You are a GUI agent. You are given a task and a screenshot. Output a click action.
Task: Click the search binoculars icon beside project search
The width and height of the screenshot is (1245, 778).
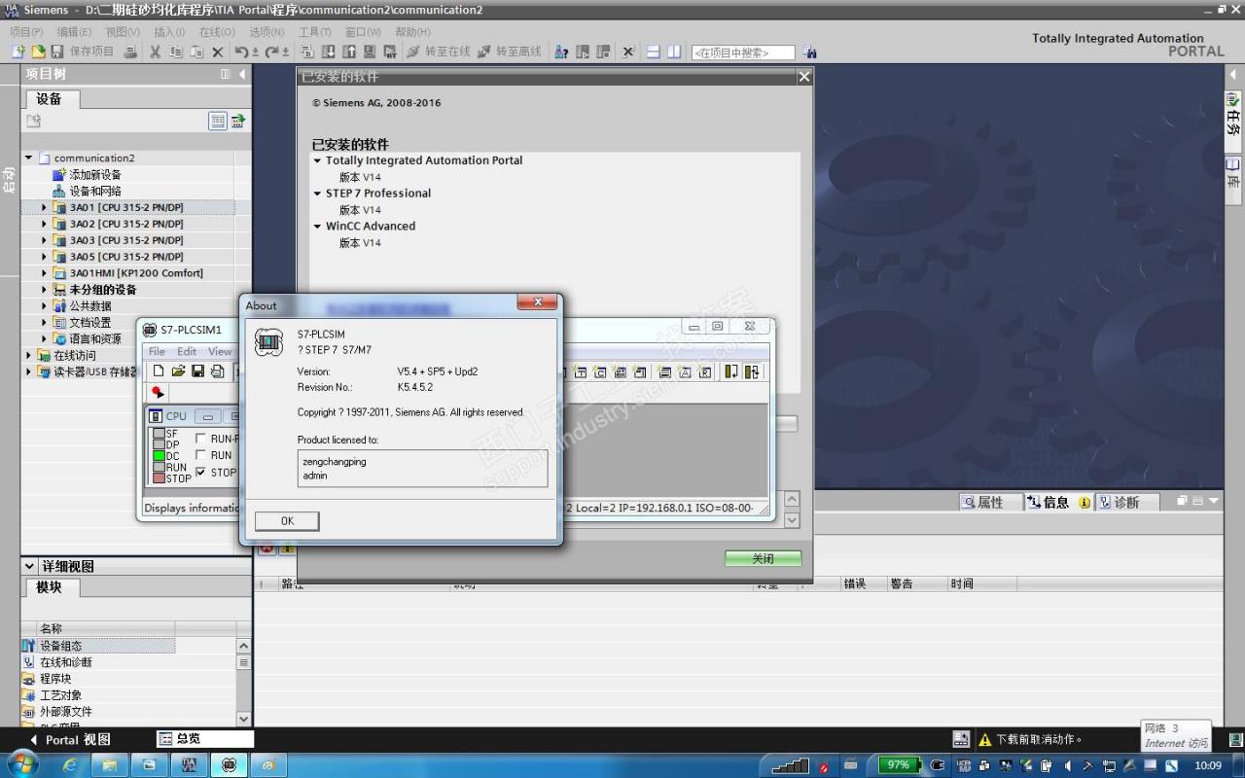point(810,52)
